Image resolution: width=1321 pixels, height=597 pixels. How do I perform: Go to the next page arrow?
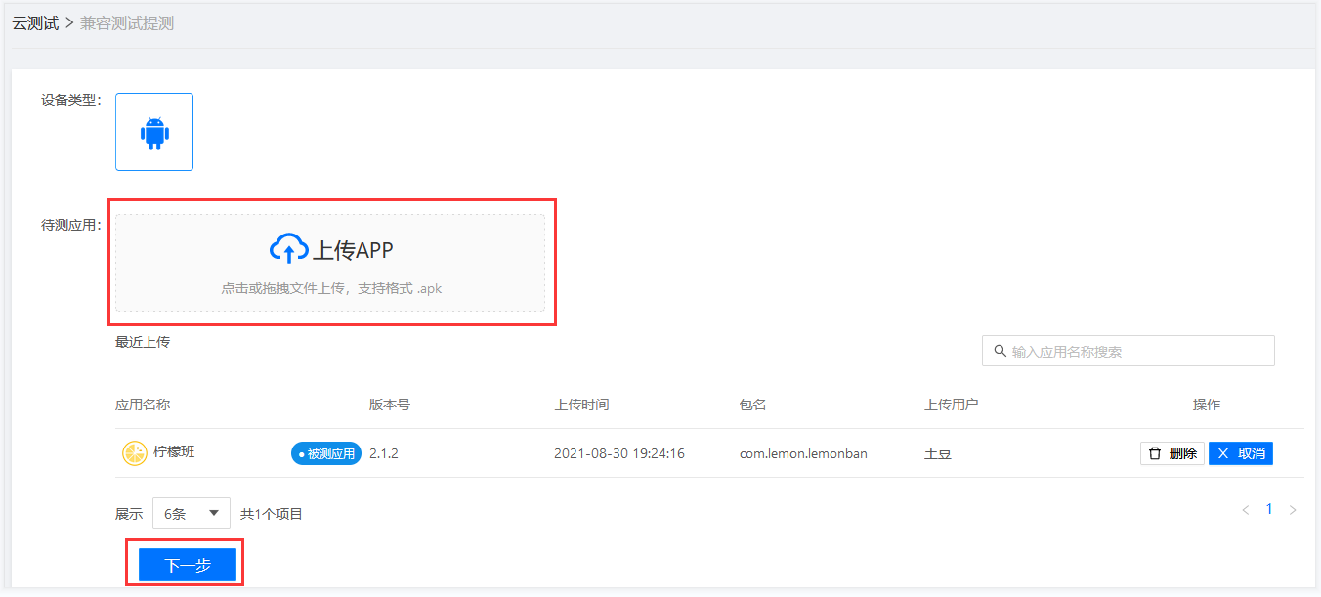click(1293, 510)
